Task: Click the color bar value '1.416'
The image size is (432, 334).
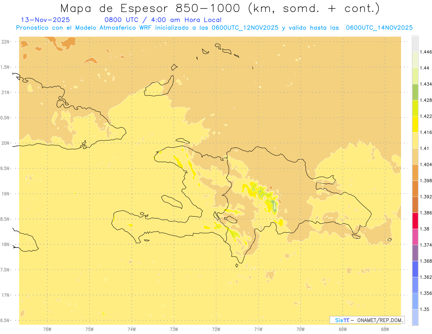Action: coord(426,132)
